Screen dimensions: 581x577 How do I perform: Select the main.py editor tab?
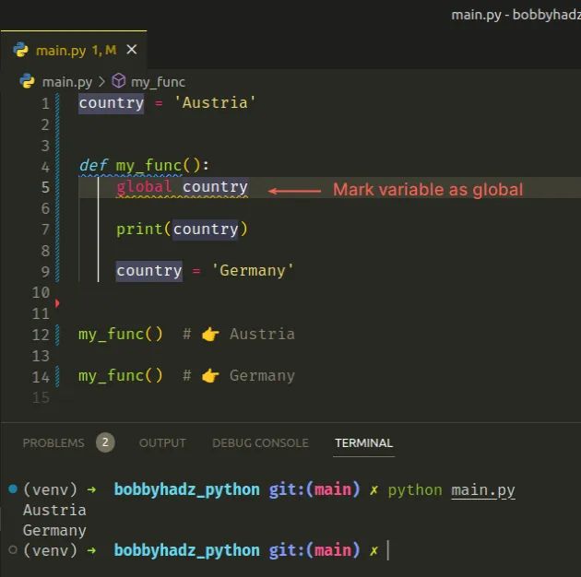tap(74, 50)
